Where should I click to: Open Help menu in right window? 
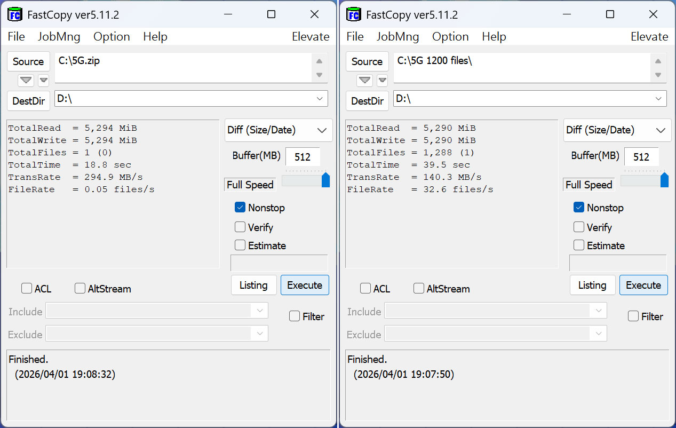pos(494,37)
